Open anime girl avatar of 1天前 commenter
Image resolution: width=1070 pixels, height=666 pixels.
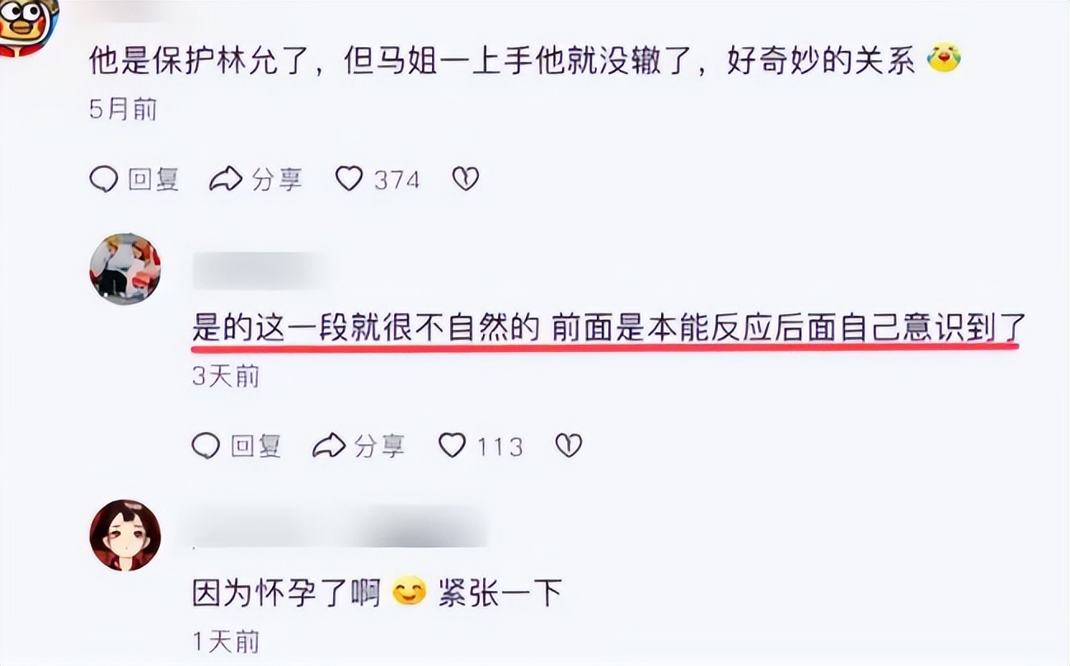(x=124, y=536)
